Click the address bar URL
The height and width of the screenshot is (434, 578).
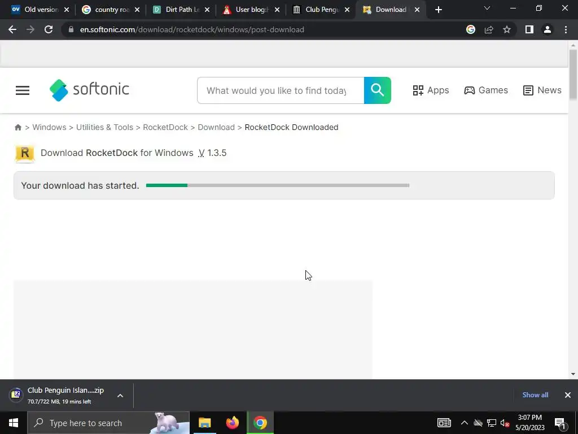(x=192, y=29)
